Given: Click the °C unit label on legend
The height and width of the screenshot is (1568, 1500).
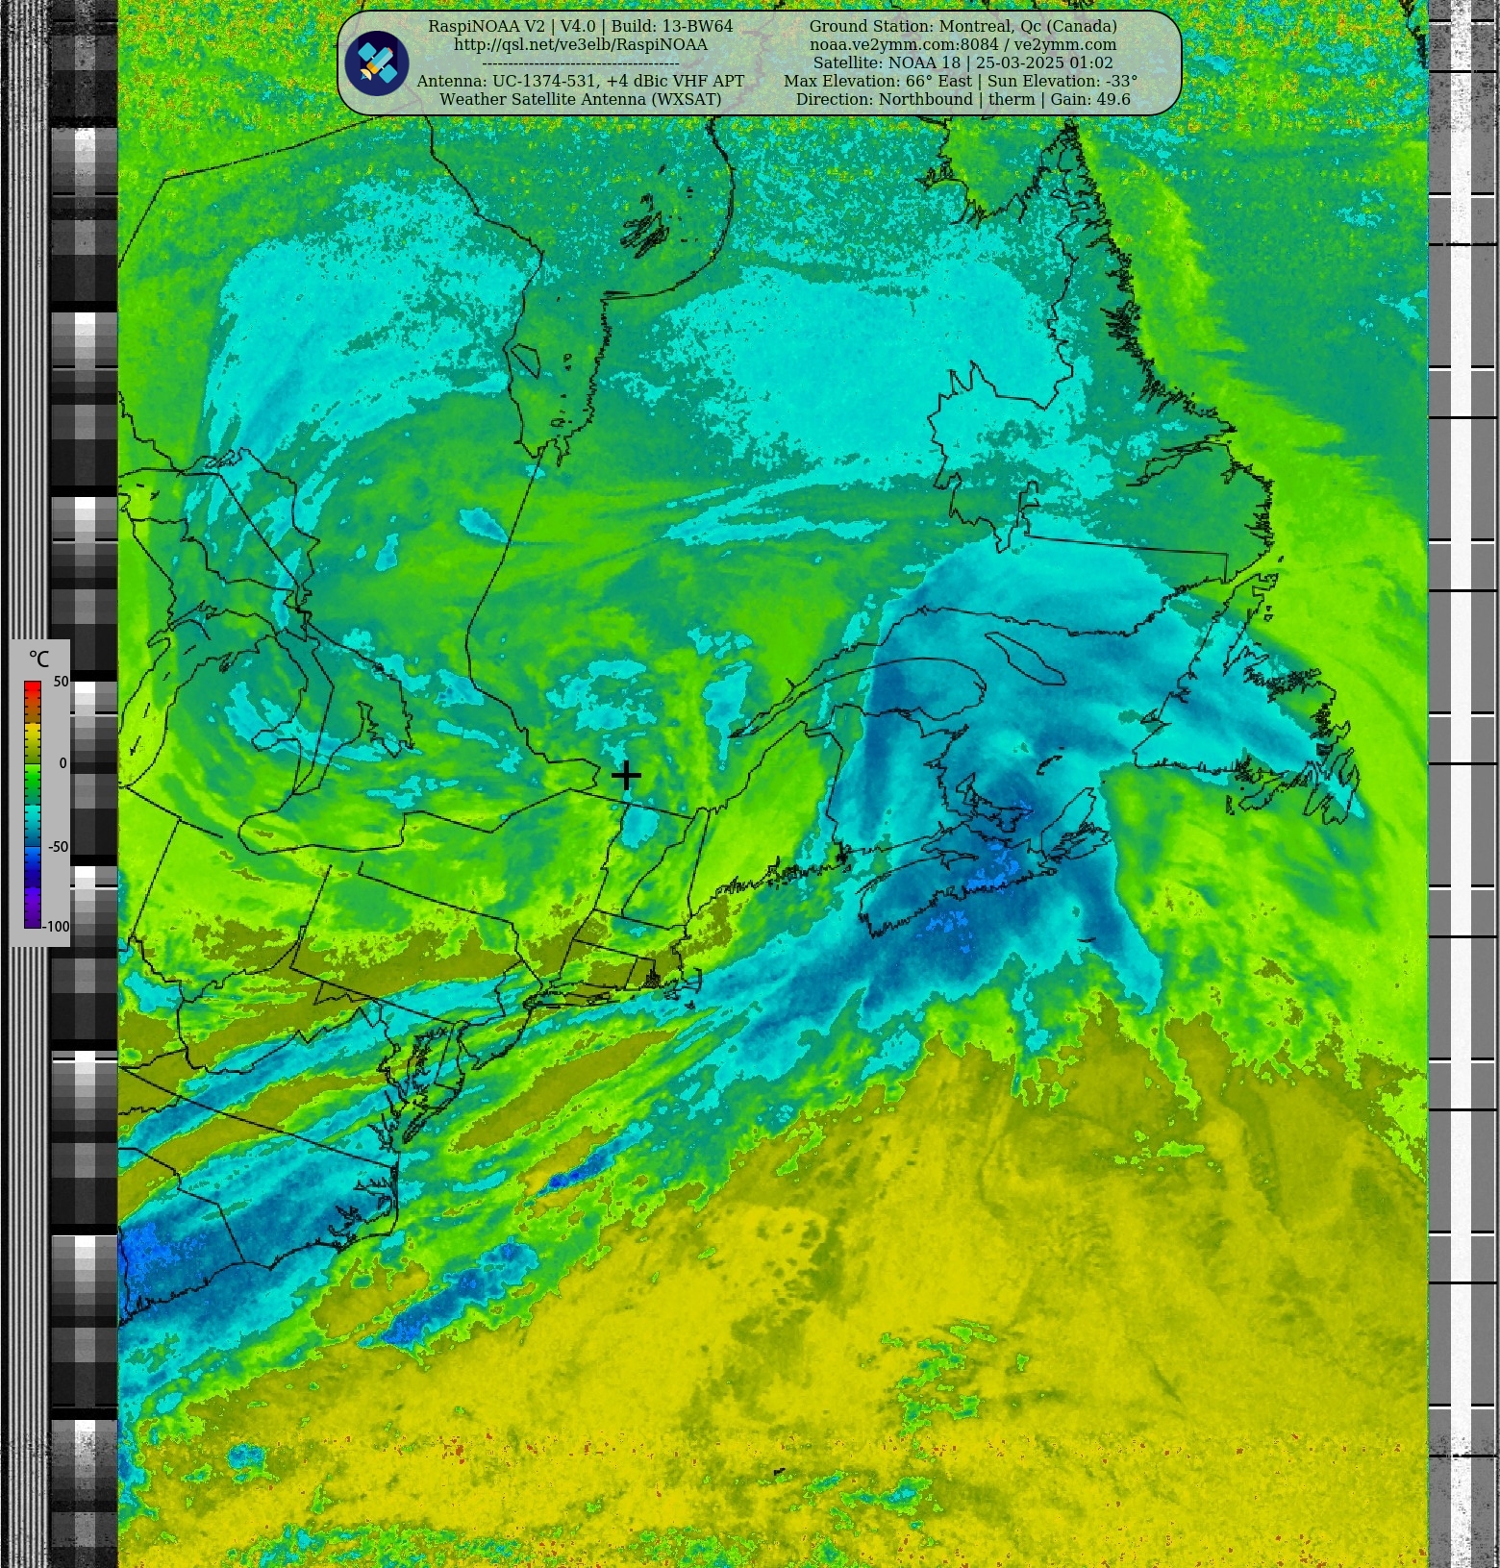Looking at the screenshot, I should click(38, 660).
